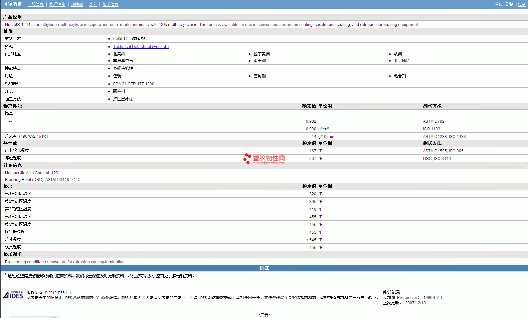Click the www.sujiaowuxing.com watermark URL
Image resolution: width=528 pixels, height=318 pixels.
[x=269, y=163]
